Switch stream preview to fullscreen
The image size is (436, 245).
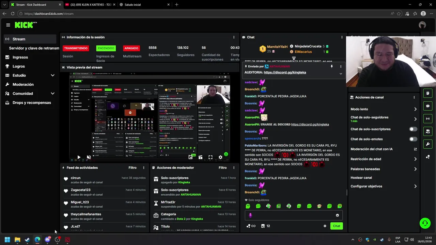[211, 157]
